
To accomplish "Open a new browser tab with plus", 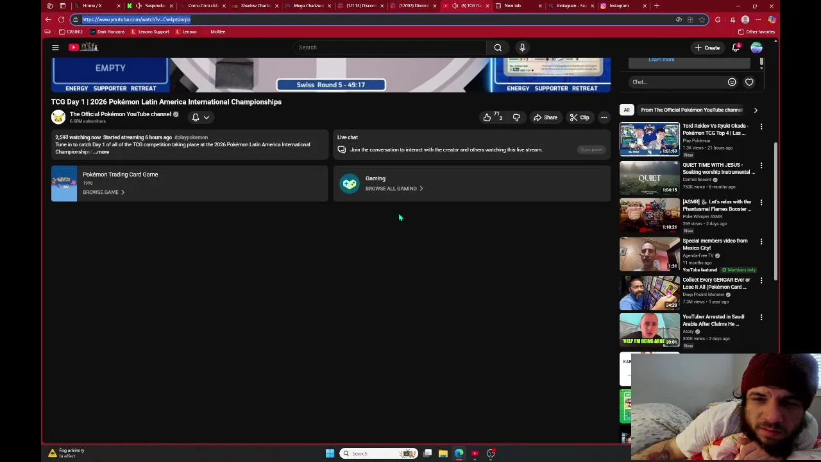I will coord(656,6).
